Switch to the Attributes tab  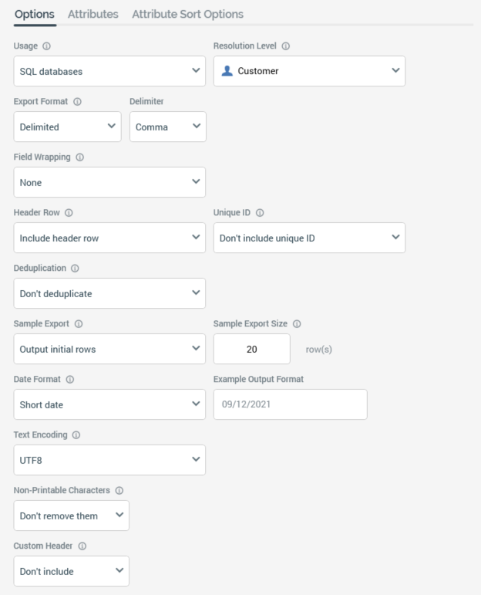click(92, 14)
